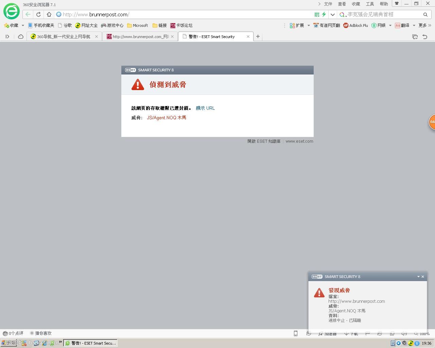Click the QR code icon in address bar
The image size is (435, 348).
[x=317, y=15]
